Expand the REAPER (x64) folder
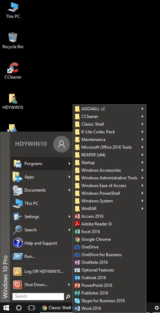Image resolution: width=160 pixels, height=313 pixels. click(110, 155)
